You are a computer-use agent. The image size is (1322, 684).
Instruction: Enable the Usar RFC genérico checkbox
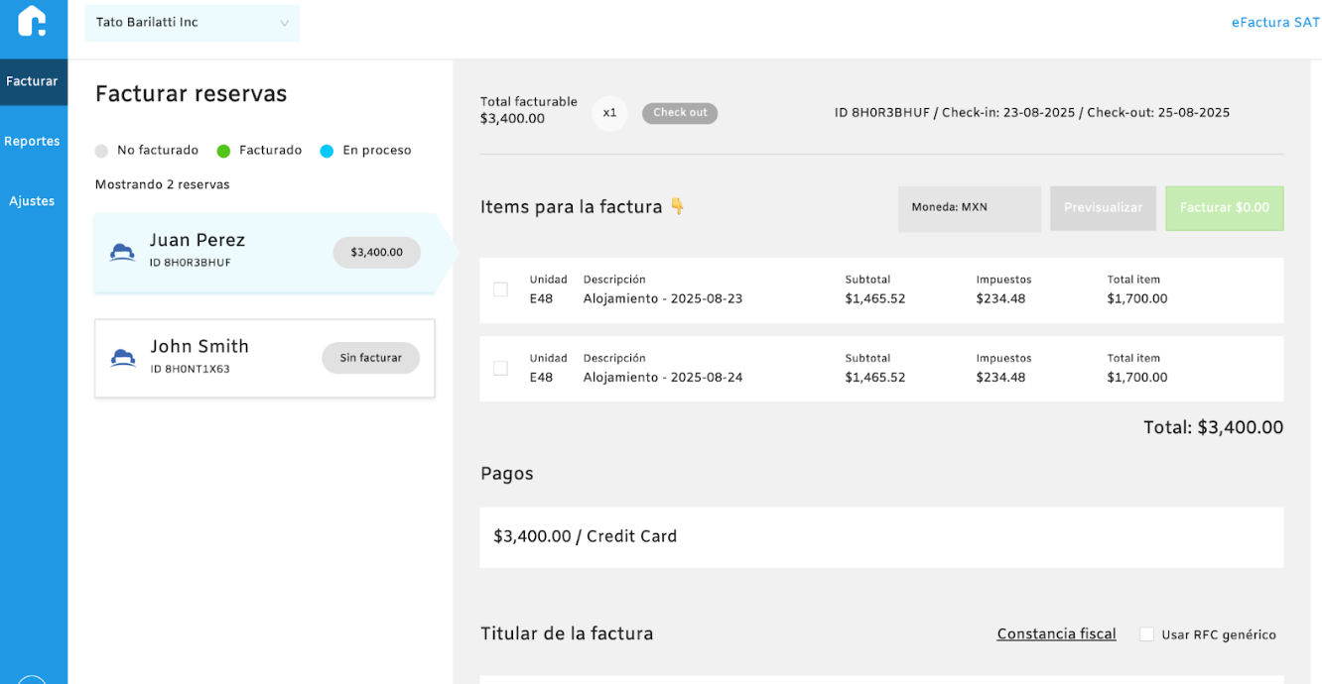click(x=1146, y=634)
